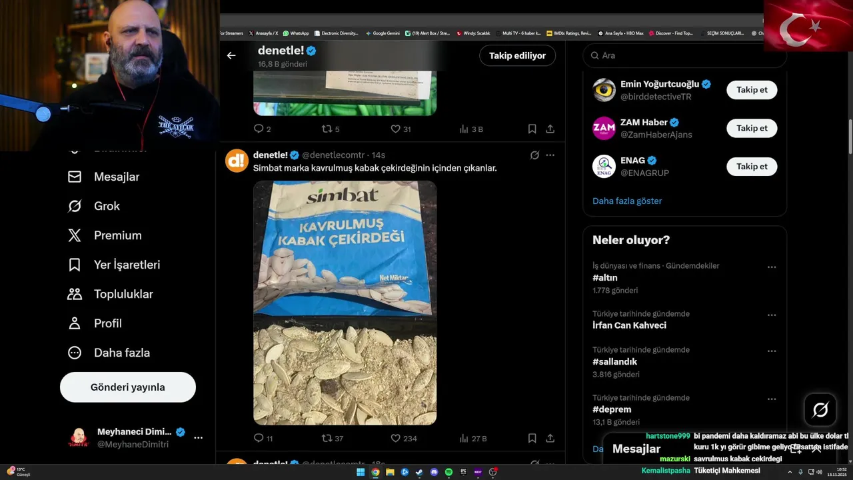
Task: Click the denetle! avatar on Simbat post
Action: coord(237,161)
